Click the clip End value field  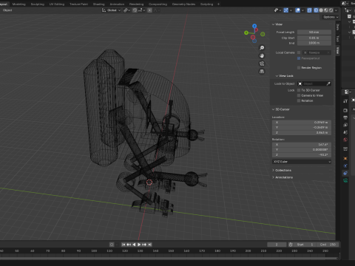point(314,43)
